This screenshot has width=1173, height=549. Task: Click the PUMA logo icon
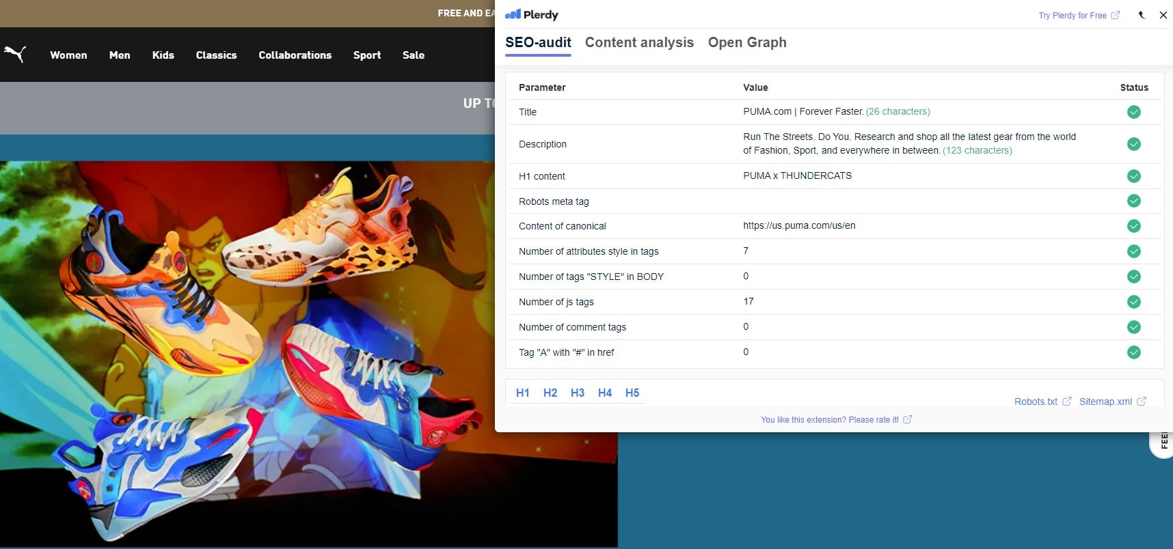point(15,54)
